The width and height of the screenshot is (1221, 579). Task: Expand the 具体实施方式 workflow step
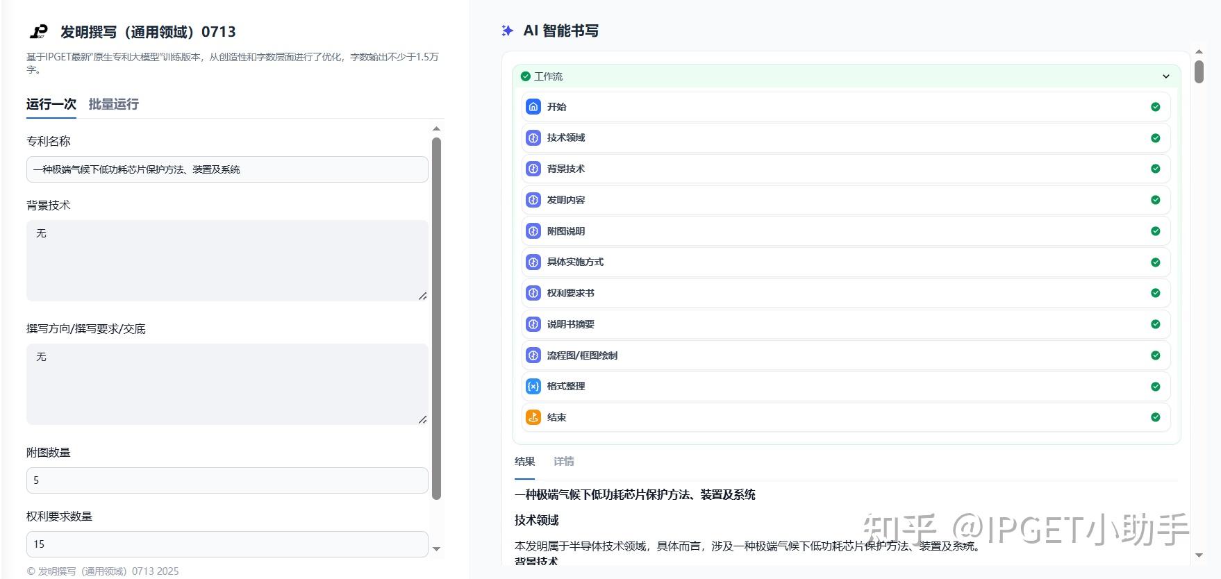pyautogui.click(x=845, y=262)
